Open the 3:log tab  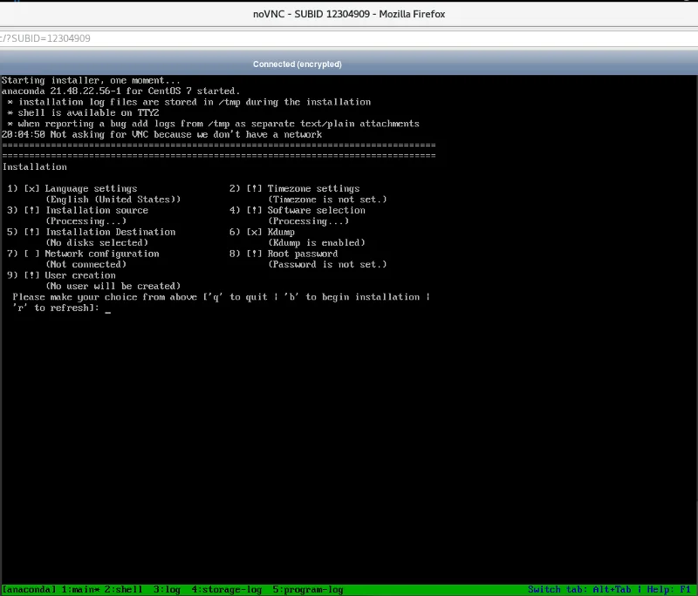pyautogui.click(x=166, y=590)
